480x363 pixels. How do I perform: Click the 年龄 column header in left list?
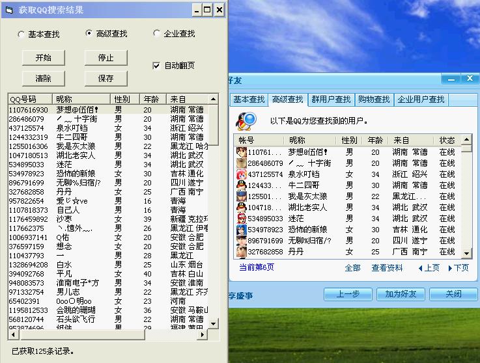pos(153,99)
